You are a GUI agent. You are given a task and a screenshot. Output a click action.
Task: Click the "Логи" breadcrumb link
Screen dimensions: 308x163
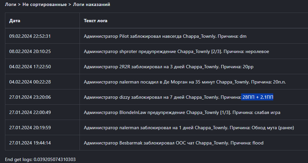tap(10, 5)
